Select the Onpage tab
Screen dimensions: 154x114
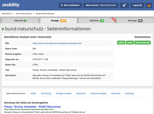tap(59, 21)
